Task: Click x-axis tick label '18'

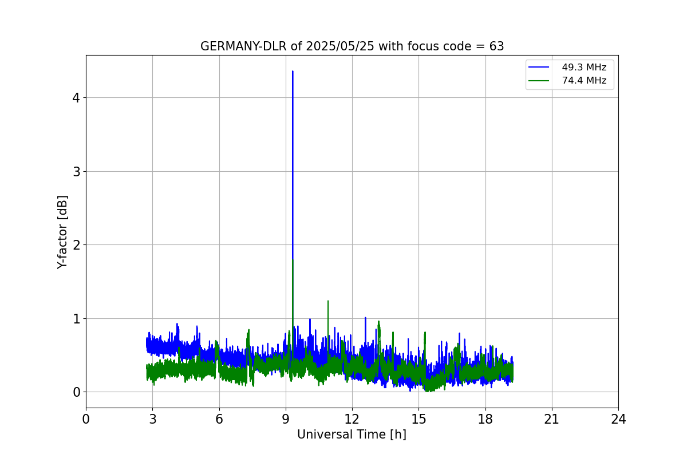Action: click(x=485, y=419)
